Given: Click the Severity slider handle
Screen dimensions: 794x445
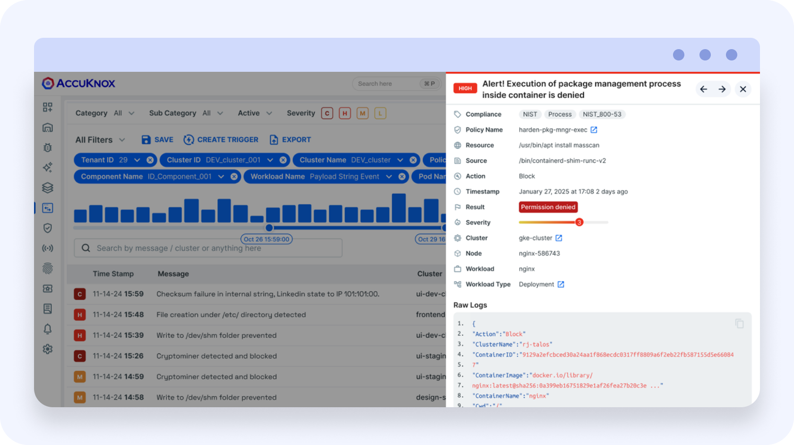Looking at the screenshot, I should (x=579, y=222).
